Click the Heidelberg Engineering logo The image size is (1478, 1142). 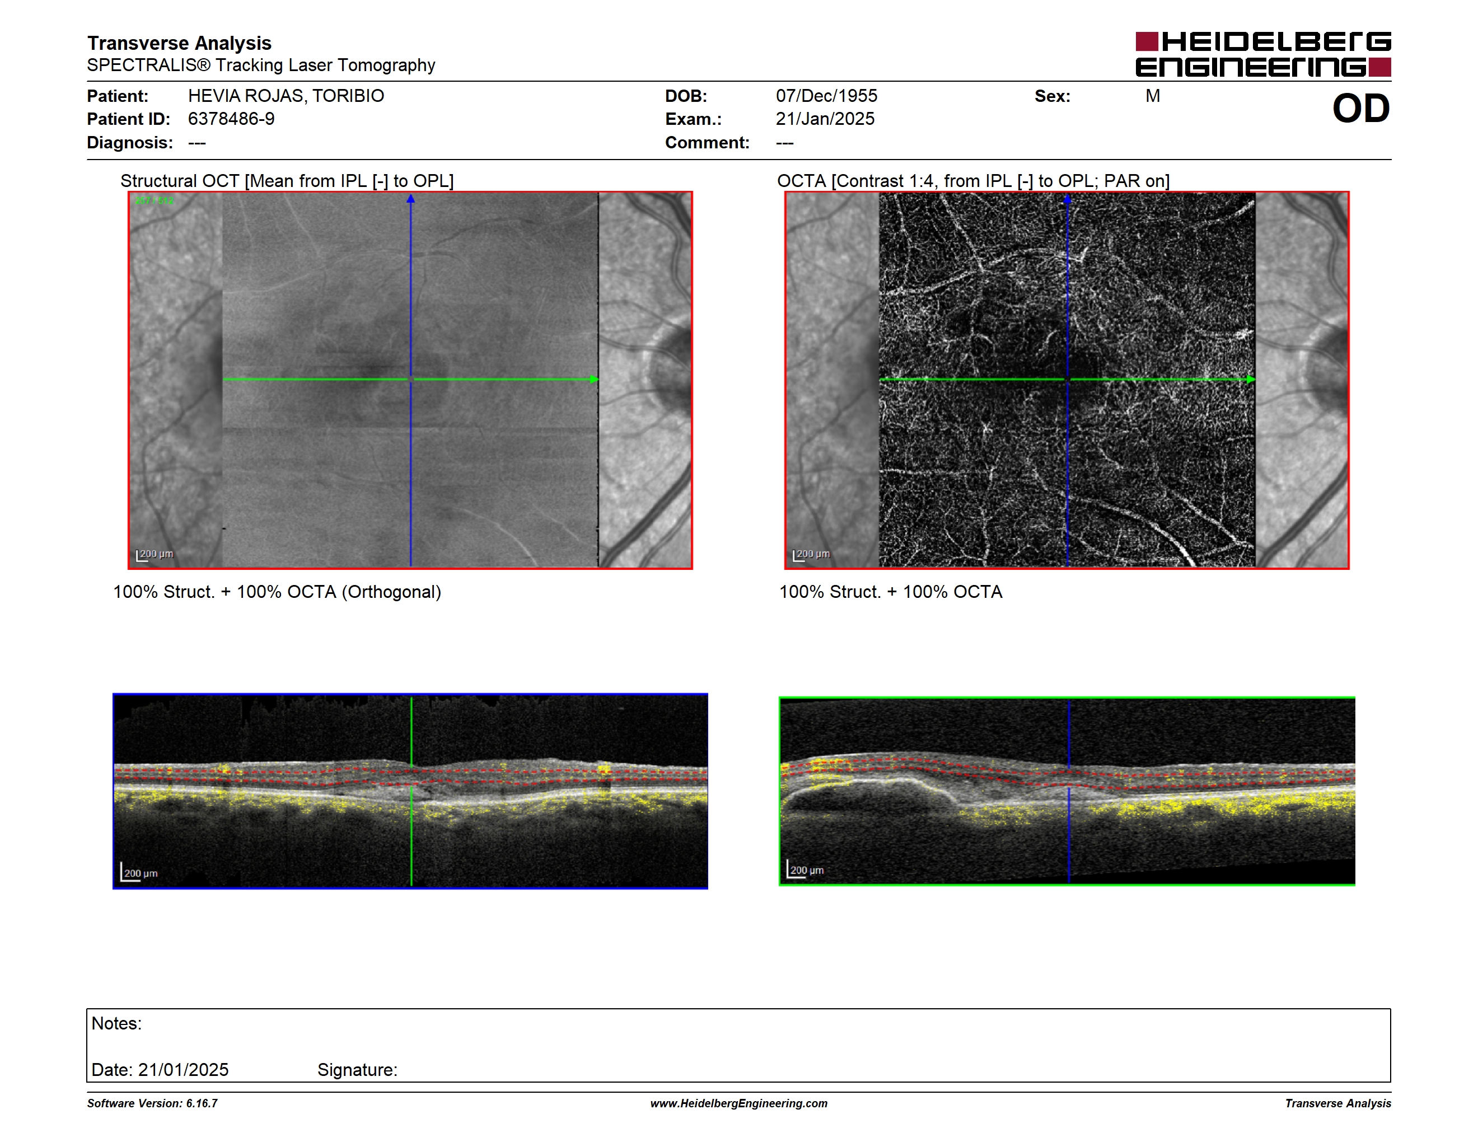pos(1263,54)
